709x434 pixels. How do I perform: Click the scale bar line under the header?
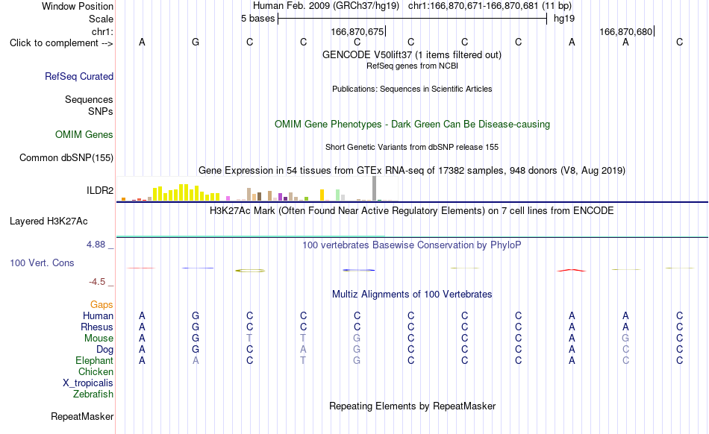413,19
